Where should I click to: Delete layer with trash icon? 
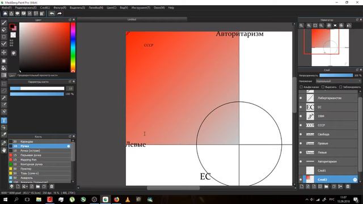point(348,186)
